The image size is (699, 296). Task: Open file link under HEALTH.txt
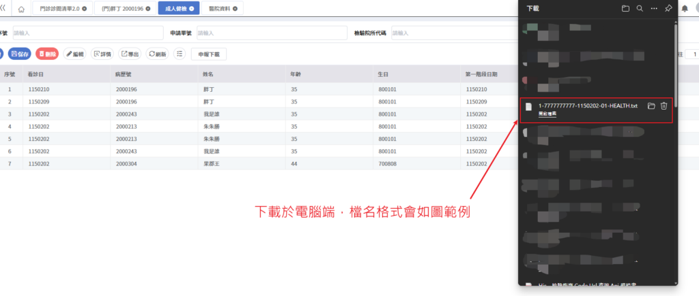[x=547, y=114]
